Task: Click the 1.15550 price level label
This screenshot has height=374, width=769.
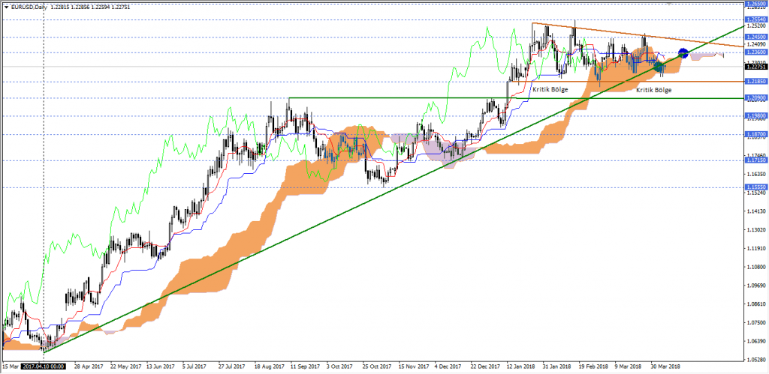Action: pos(755,187)
